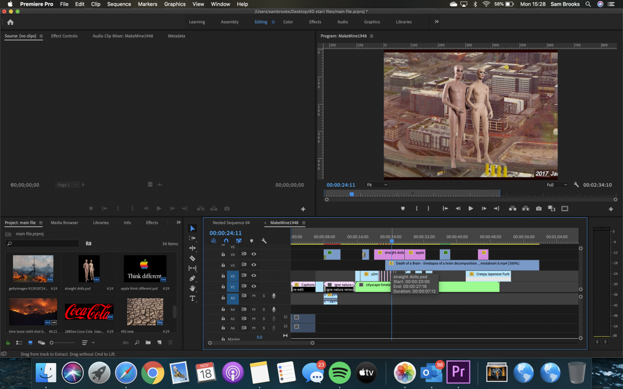Open the Fit zoom level dropdown
This screenshot has width=623, height=389.
[377, 185]
